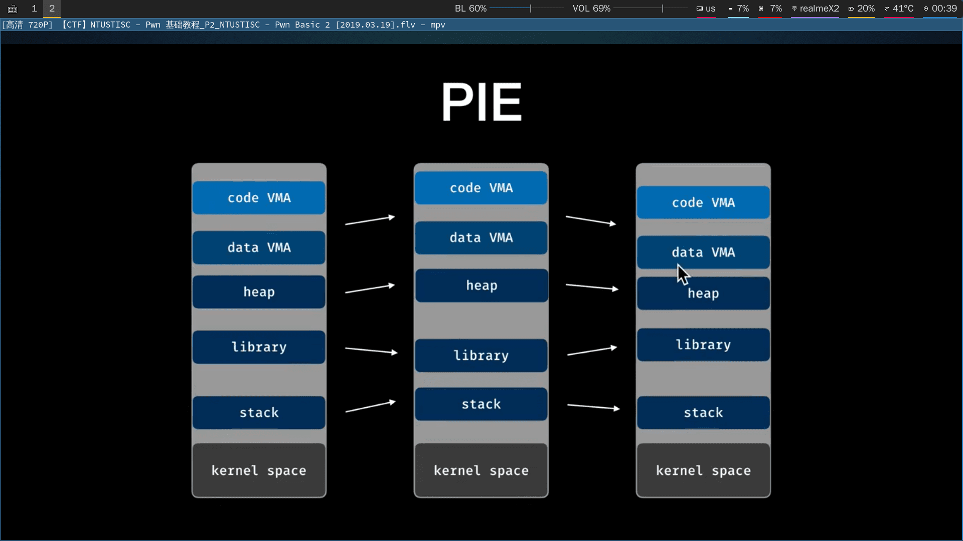The width and height of the screenshot is (963, 541).
Task: Click the battery 20% tray icon
Action: point(851,9)
